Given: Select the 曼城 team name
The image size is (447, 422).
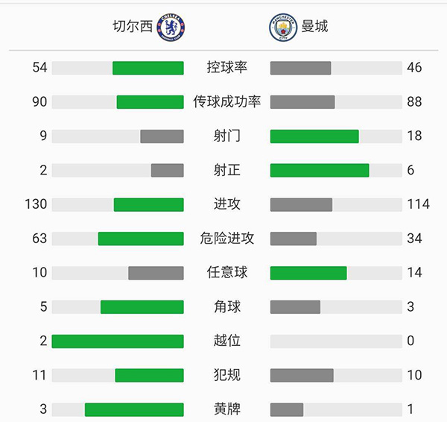Looking at the screenshot, I should [x=314, y=27].
